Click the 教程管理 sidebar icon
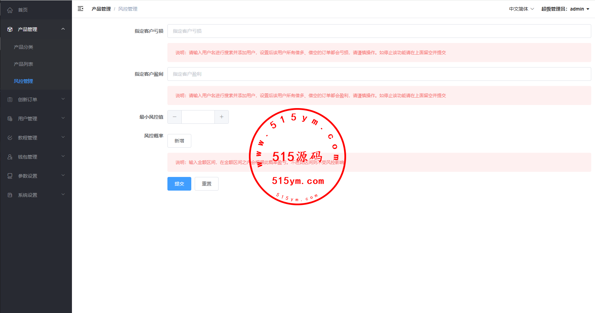595x313 pixels. coord(10,138)
